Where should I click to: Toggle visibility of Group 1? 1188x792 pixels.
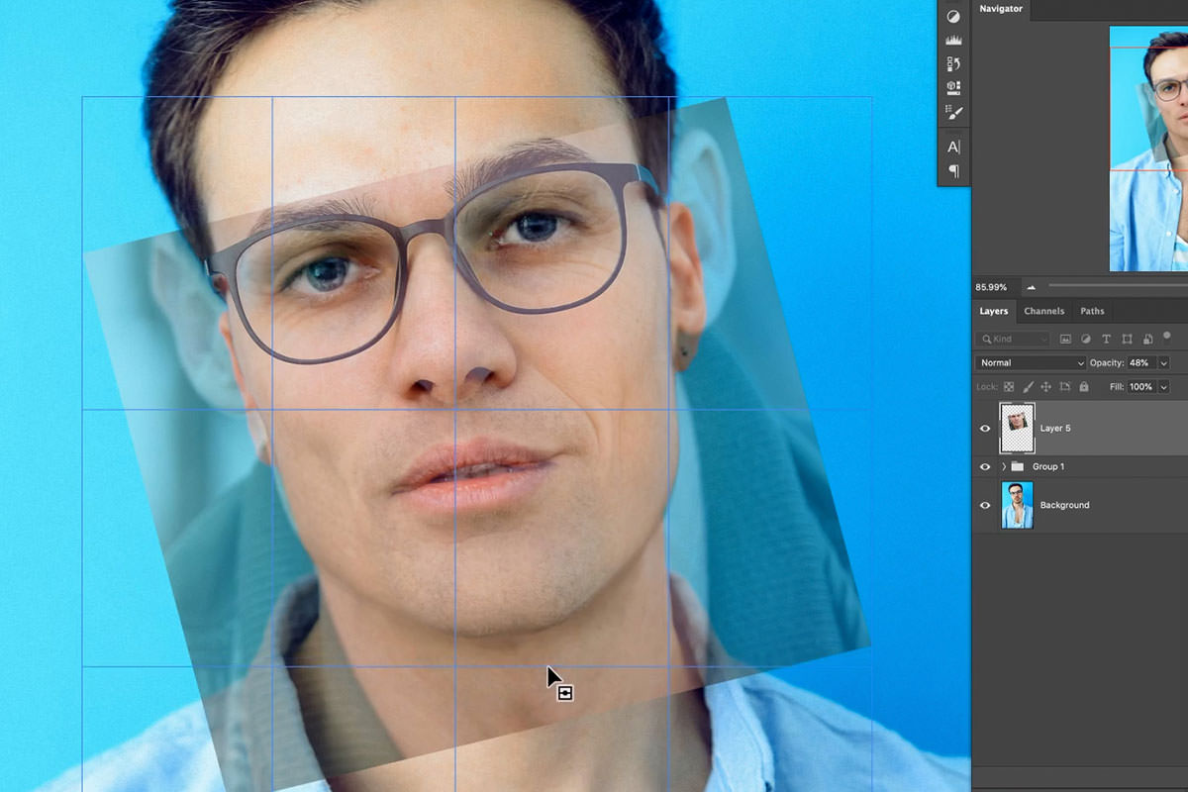[x=985, y=466]
